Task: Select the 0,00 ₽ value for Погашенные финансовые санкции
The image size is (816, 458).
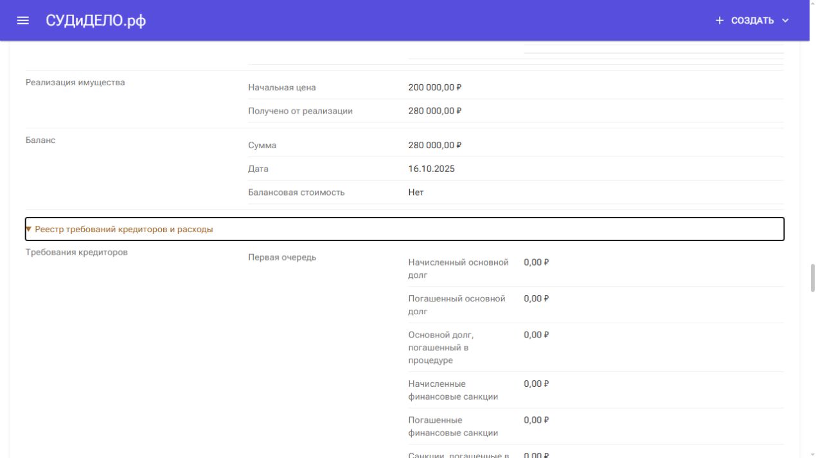Action: point(537,420)
